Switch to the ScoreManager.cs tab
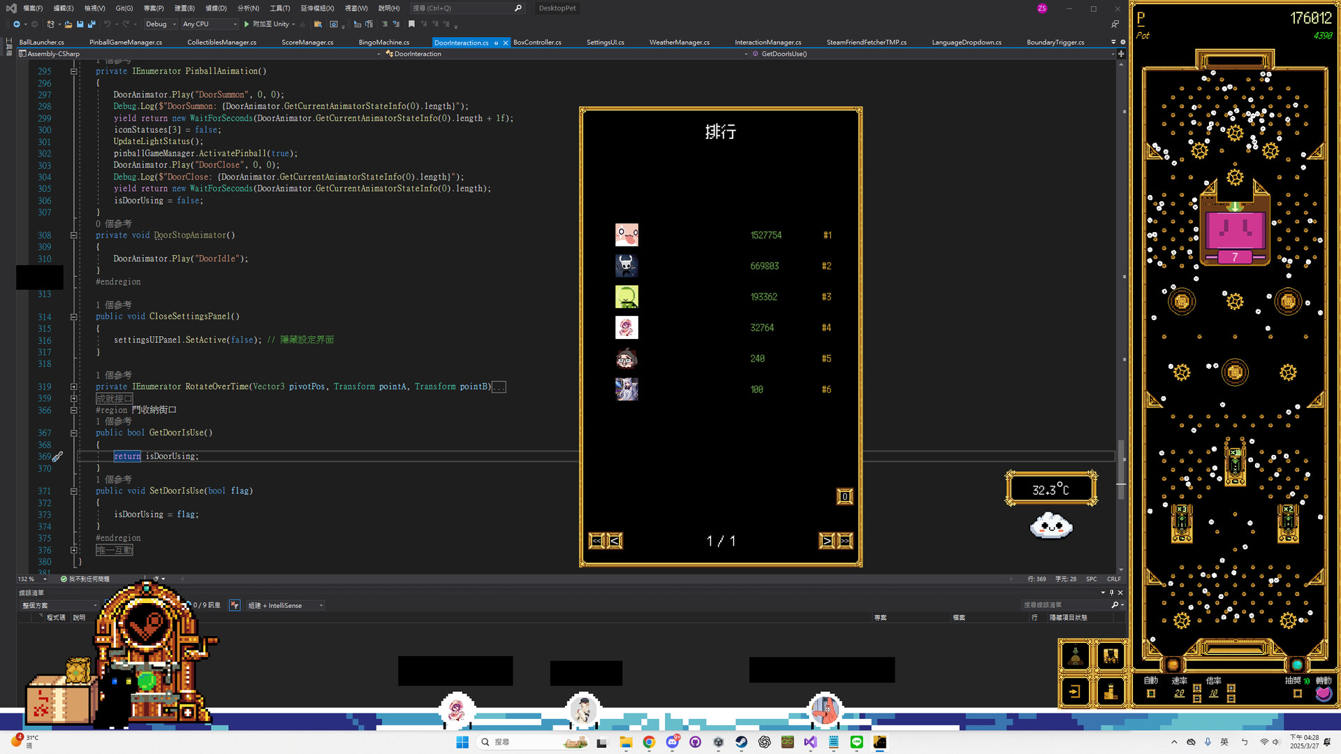The image size is (1341, 754). coord(307,43)
